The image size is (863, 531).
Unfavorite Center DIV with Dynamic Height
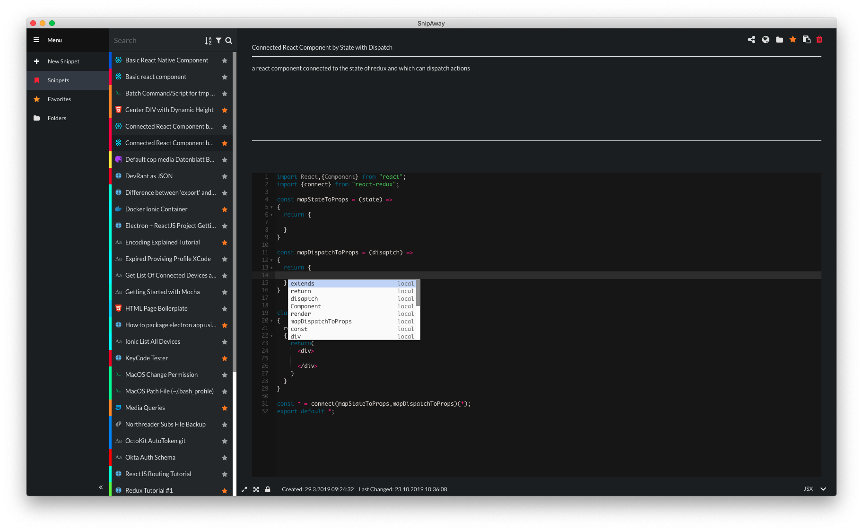click(x=225, y=110)
